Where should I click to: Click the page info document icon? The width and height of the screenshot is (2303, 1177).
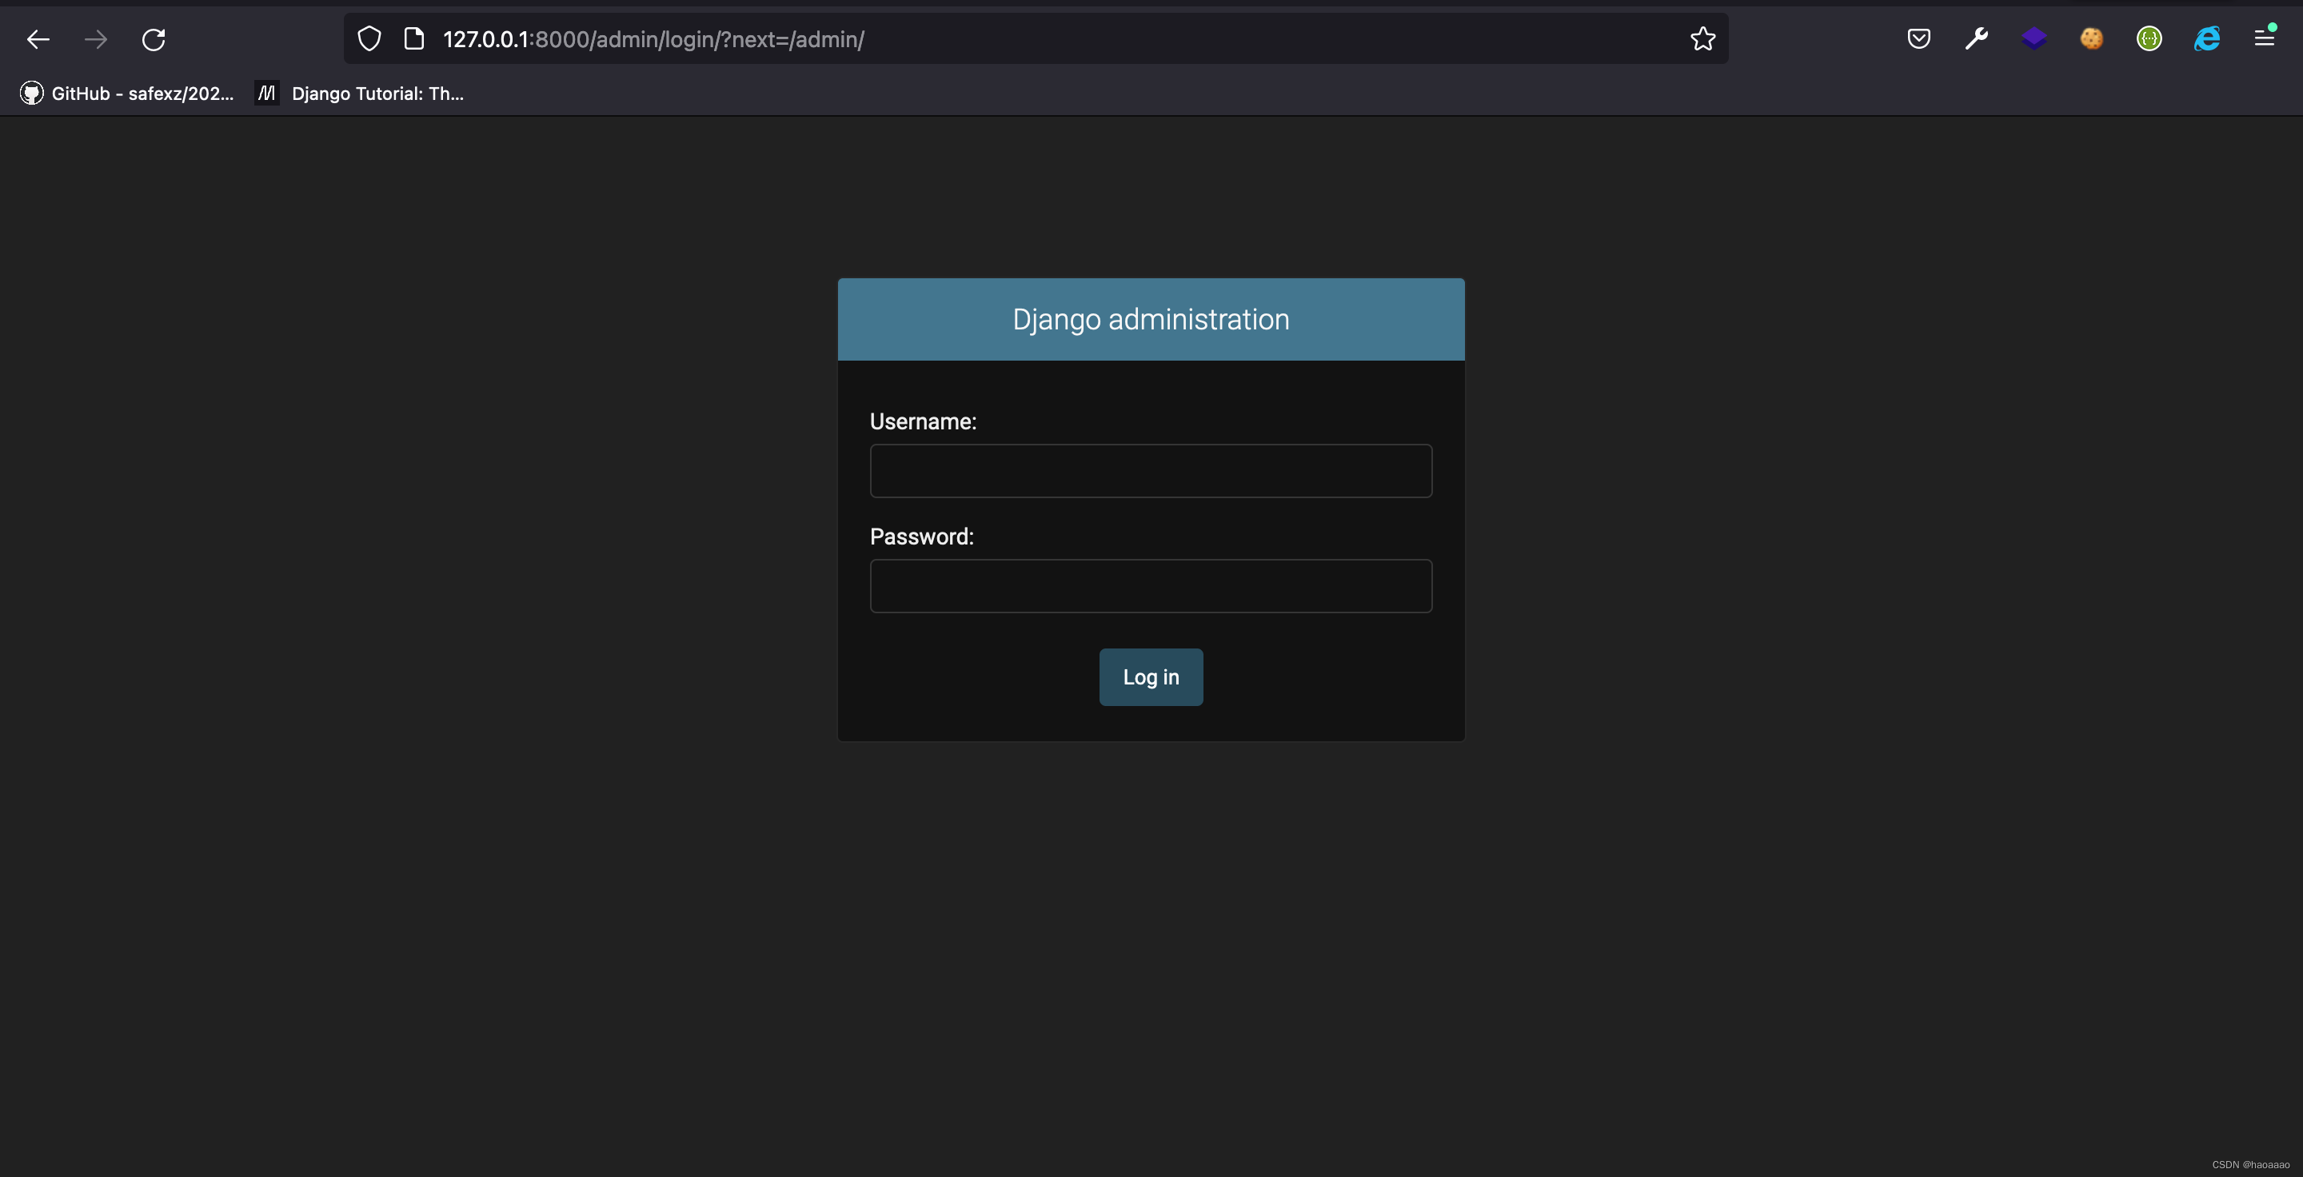(414, 39)
